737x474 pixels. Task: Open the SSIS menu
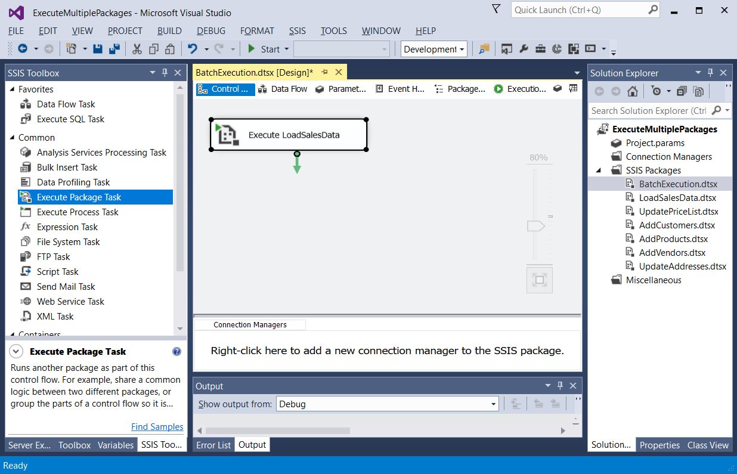[298, 31]
